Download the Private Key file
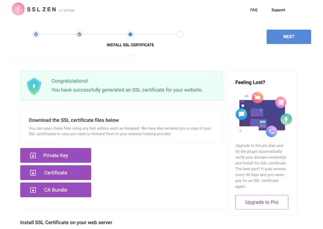The height and width of the screenshot is (229, 323). tap(55, 155)
